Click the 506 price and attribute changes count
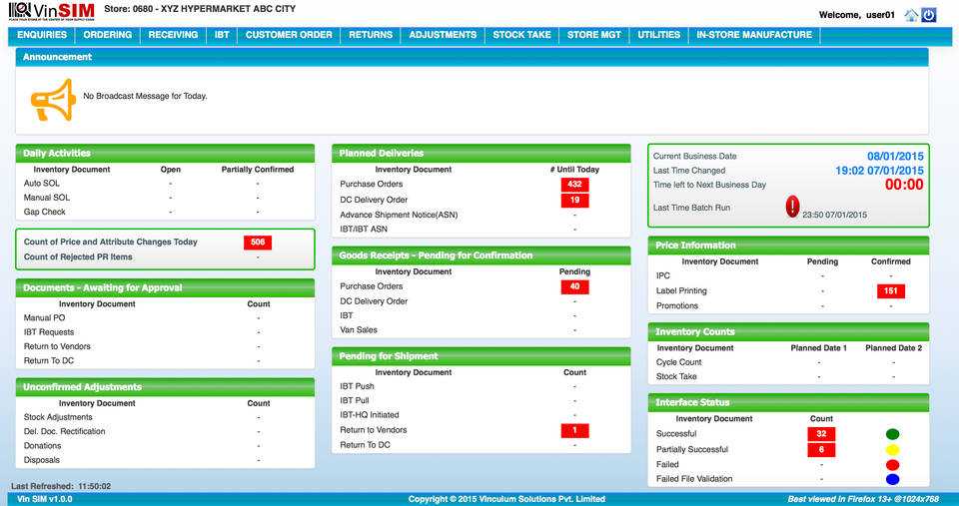The image size is (959, 506). 258,243
